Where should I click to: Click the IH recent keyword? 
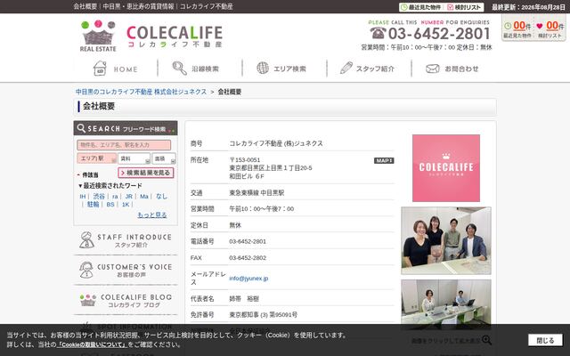(x=83, y=196)
